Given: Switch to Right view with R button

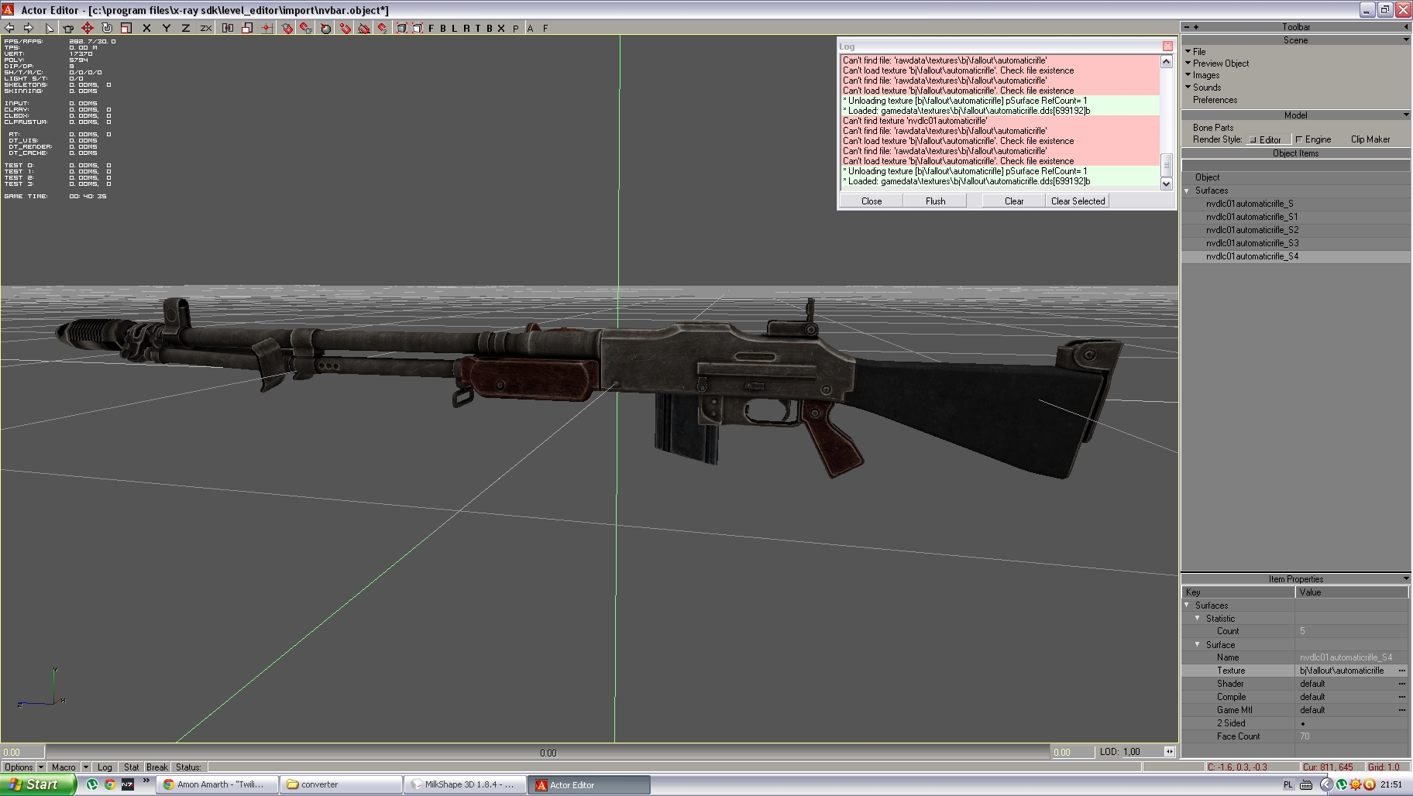Looking at the screenshot, I should pyautogui.click(x=466, y=28).
